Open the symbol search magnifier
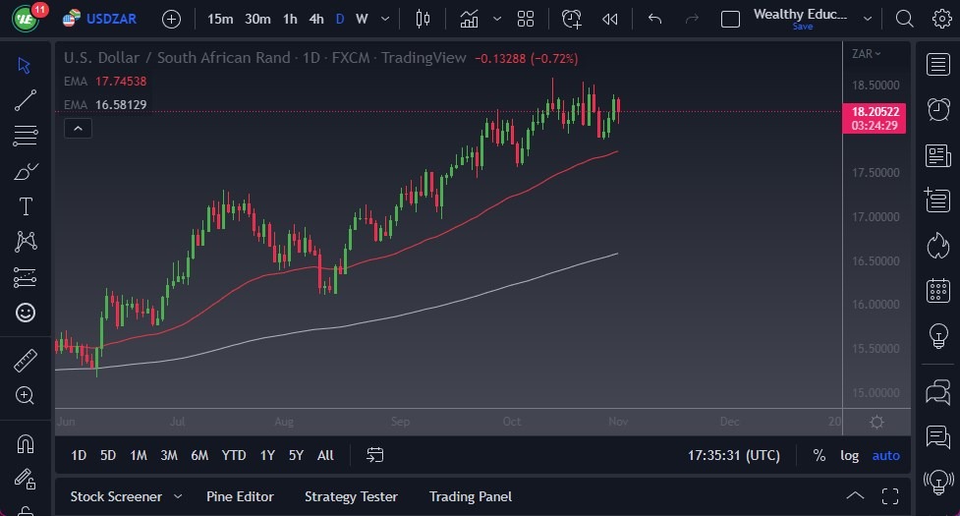The width and height of the screenshot is (960, 516). pos(904,19)
